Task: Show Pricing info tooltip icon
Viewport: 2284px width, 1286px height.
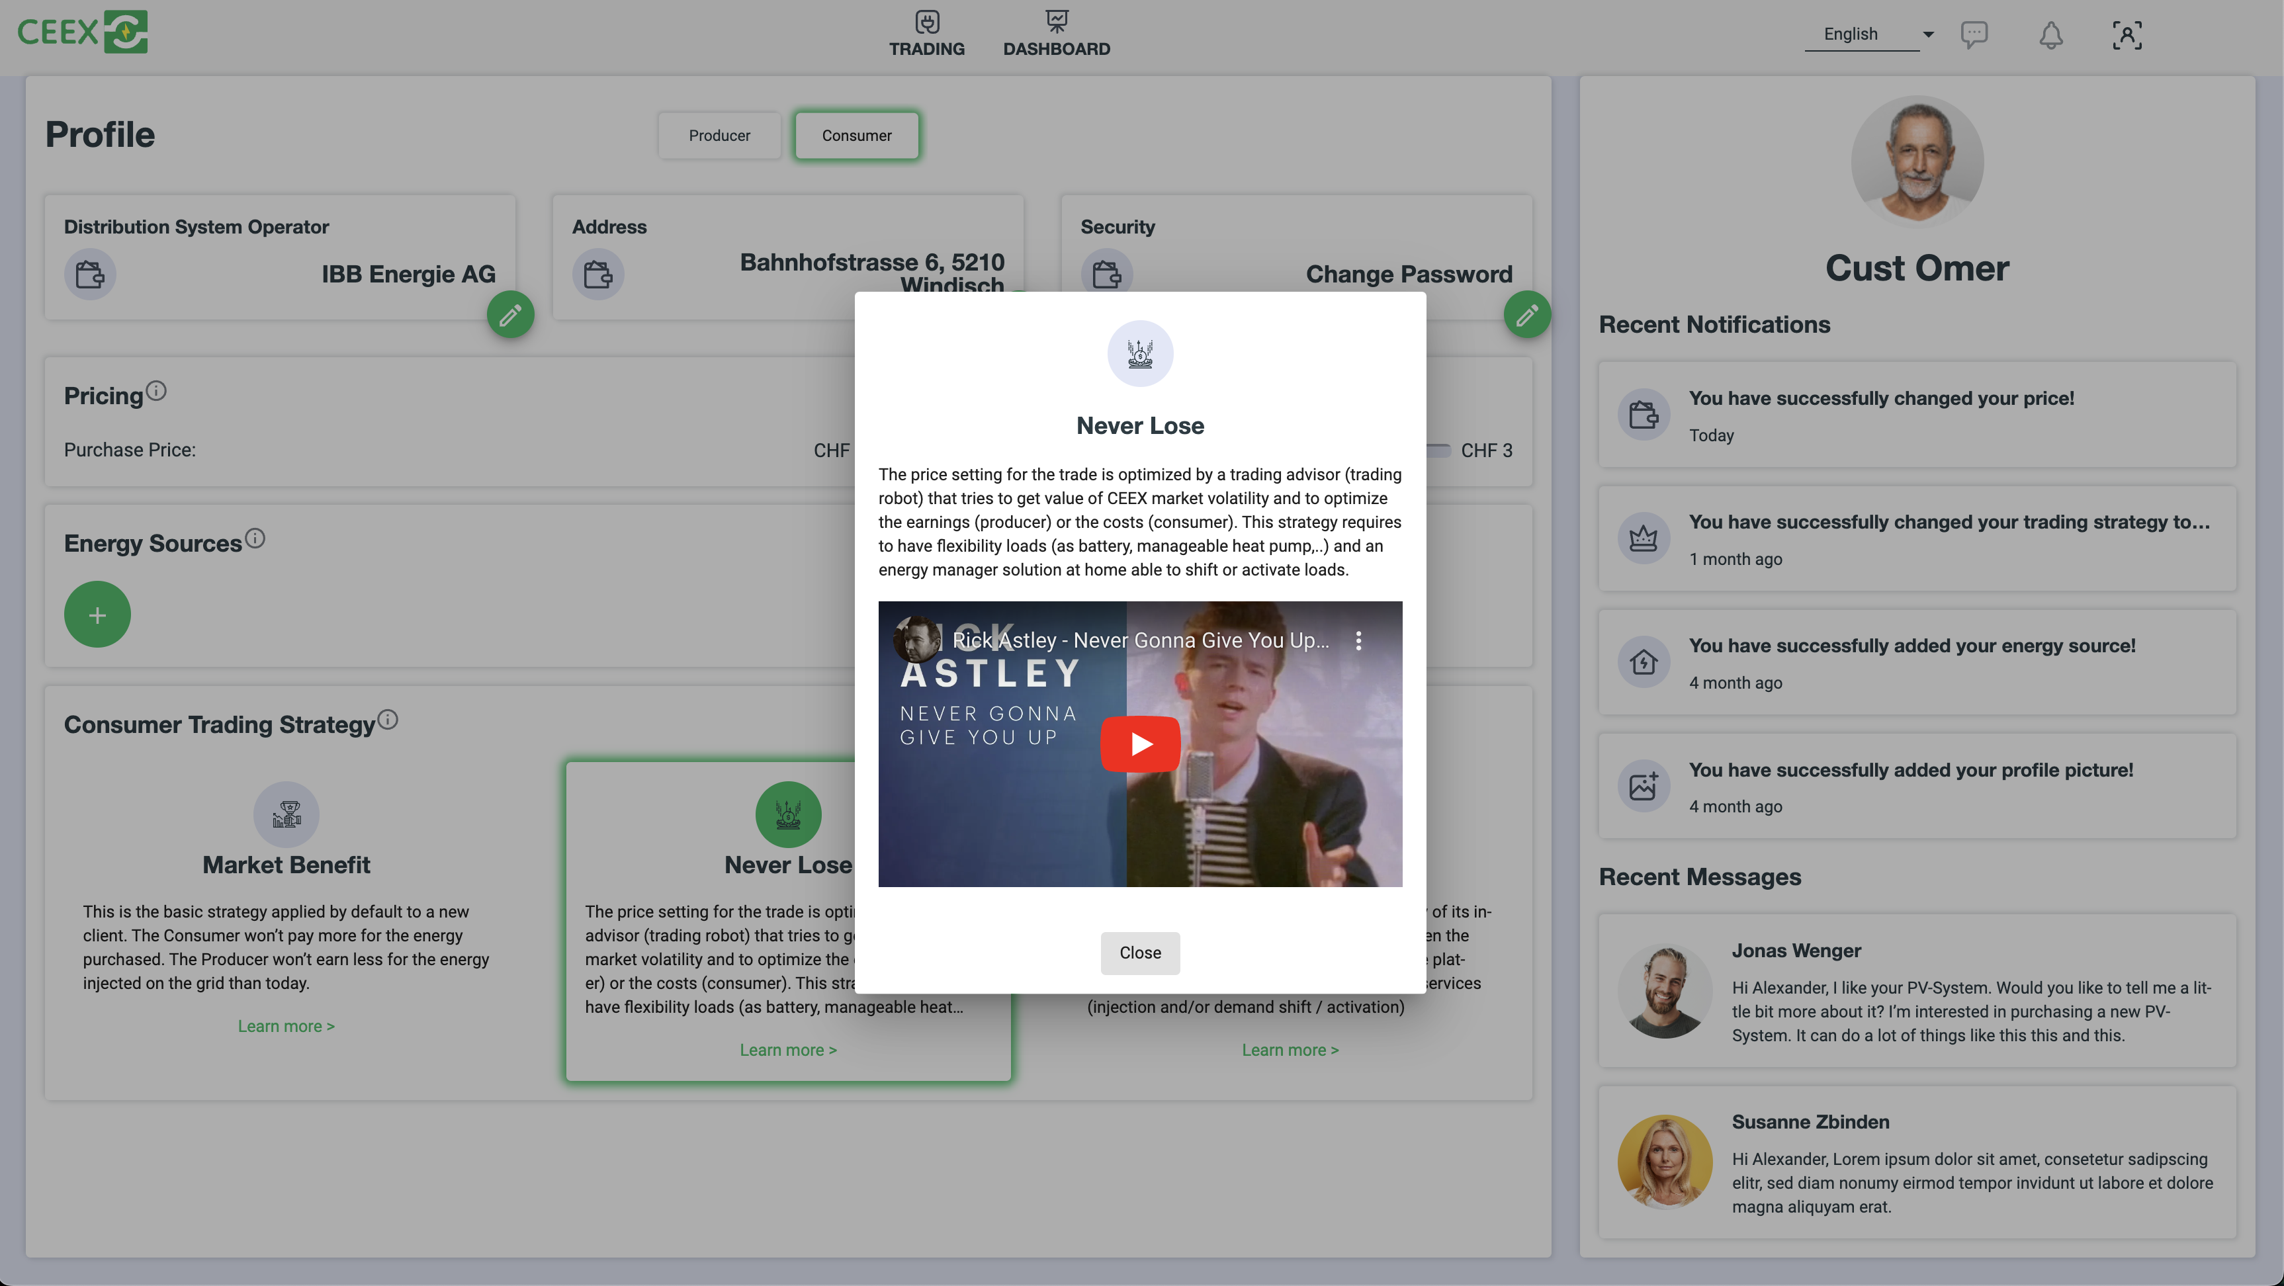Action: click(x=156, y=391)
